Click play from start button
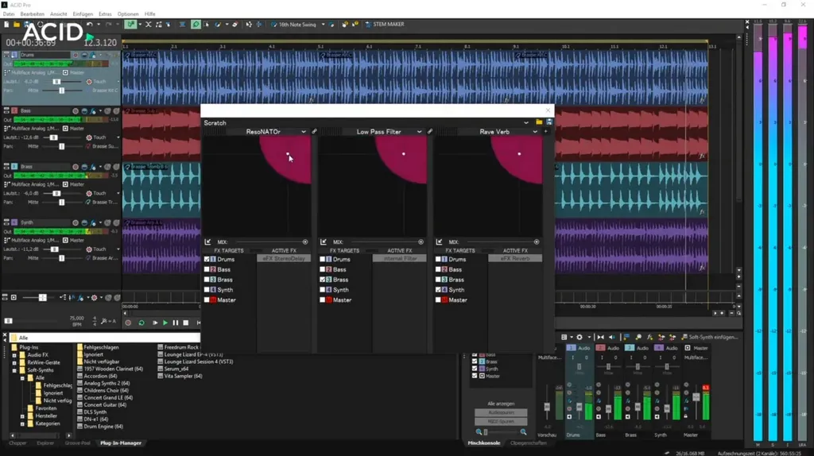 coord(155,323)
